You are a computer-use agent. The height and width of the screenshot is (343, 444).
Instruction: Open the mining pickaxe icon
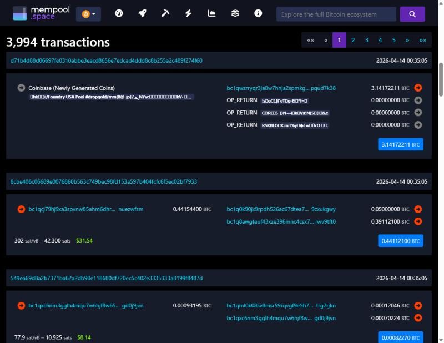[165, 13]
